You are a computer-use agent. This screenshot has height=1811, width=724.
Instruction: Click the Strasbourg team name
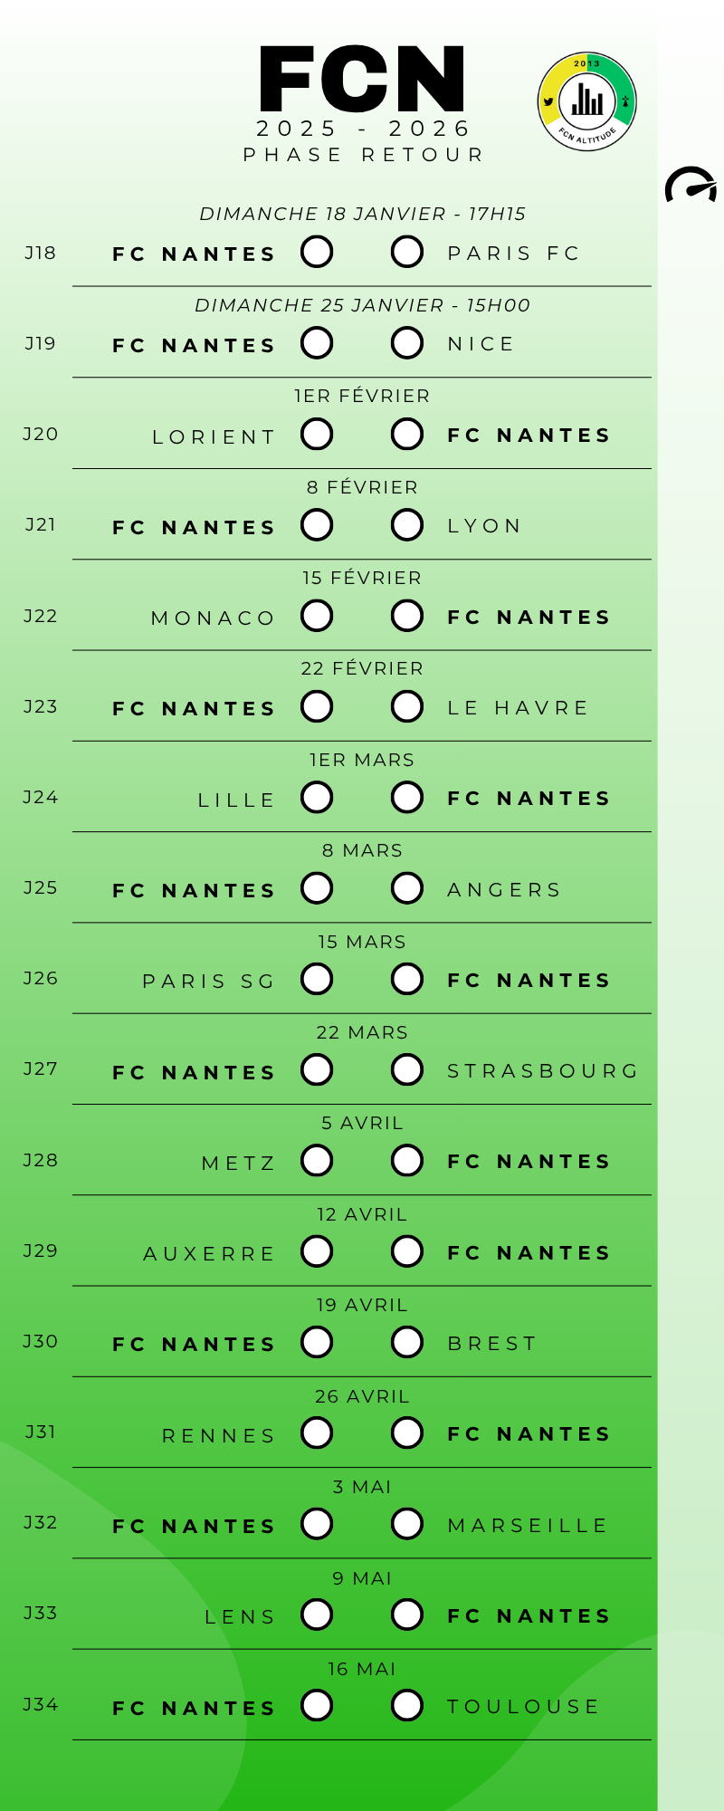tap(543, 1071)
